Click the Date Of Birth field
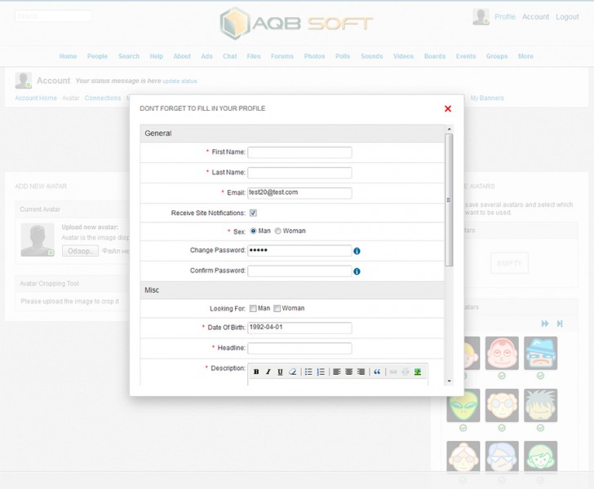 pos(299,328)
